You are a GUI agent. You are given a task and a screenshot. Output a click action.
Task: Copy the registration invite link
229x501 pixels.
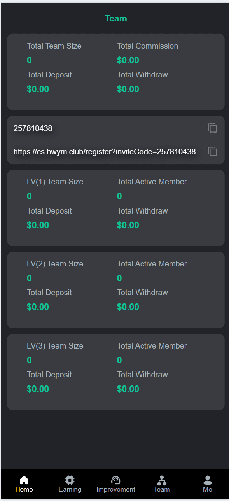212,151
